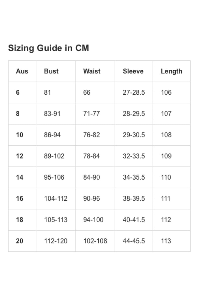
Task: Click the Sizing Guide in CM heading
Action: click(48, 48)
